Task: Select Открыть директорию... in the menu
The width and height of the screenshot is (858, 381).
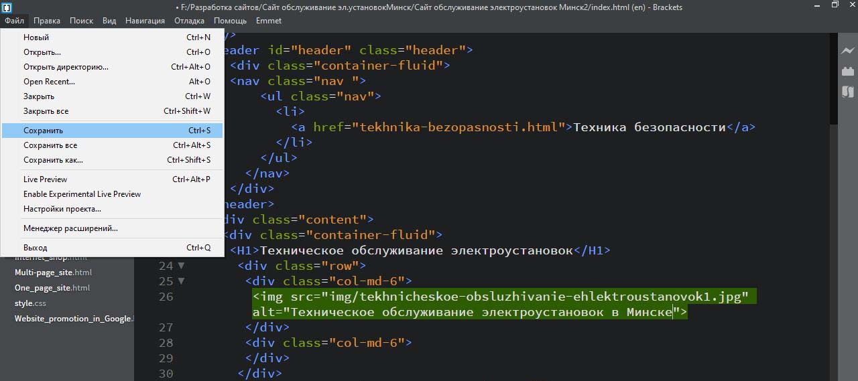Action: pos(66,67)
